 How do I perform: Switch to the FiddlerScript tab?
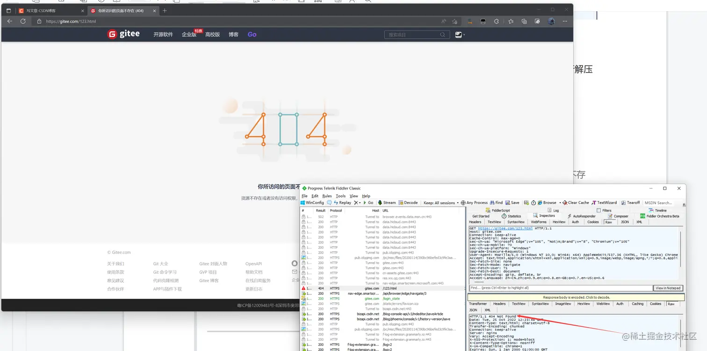coord(498,211)
